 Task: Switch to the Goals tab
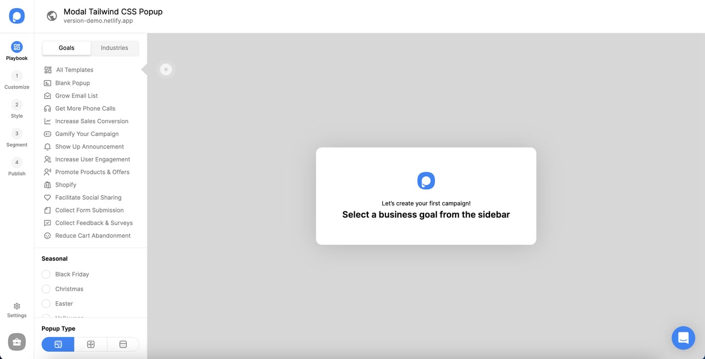67,48
